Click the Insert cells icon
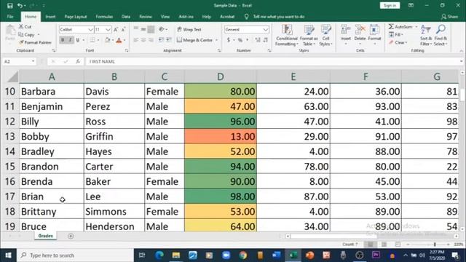Screen dimensions: 466x262 pos(346,30)
